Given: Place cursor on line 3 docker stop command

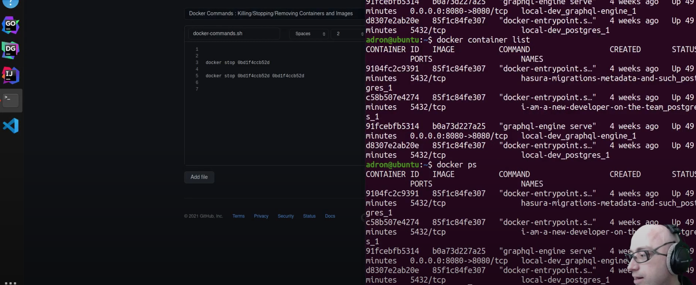Looking at the screenshot, I should [237, 63].
